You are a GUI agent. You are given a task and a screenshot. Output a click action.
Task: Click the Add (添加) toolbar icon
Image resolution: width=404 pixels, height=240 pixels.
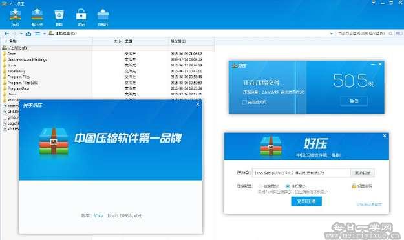(16, 15)
